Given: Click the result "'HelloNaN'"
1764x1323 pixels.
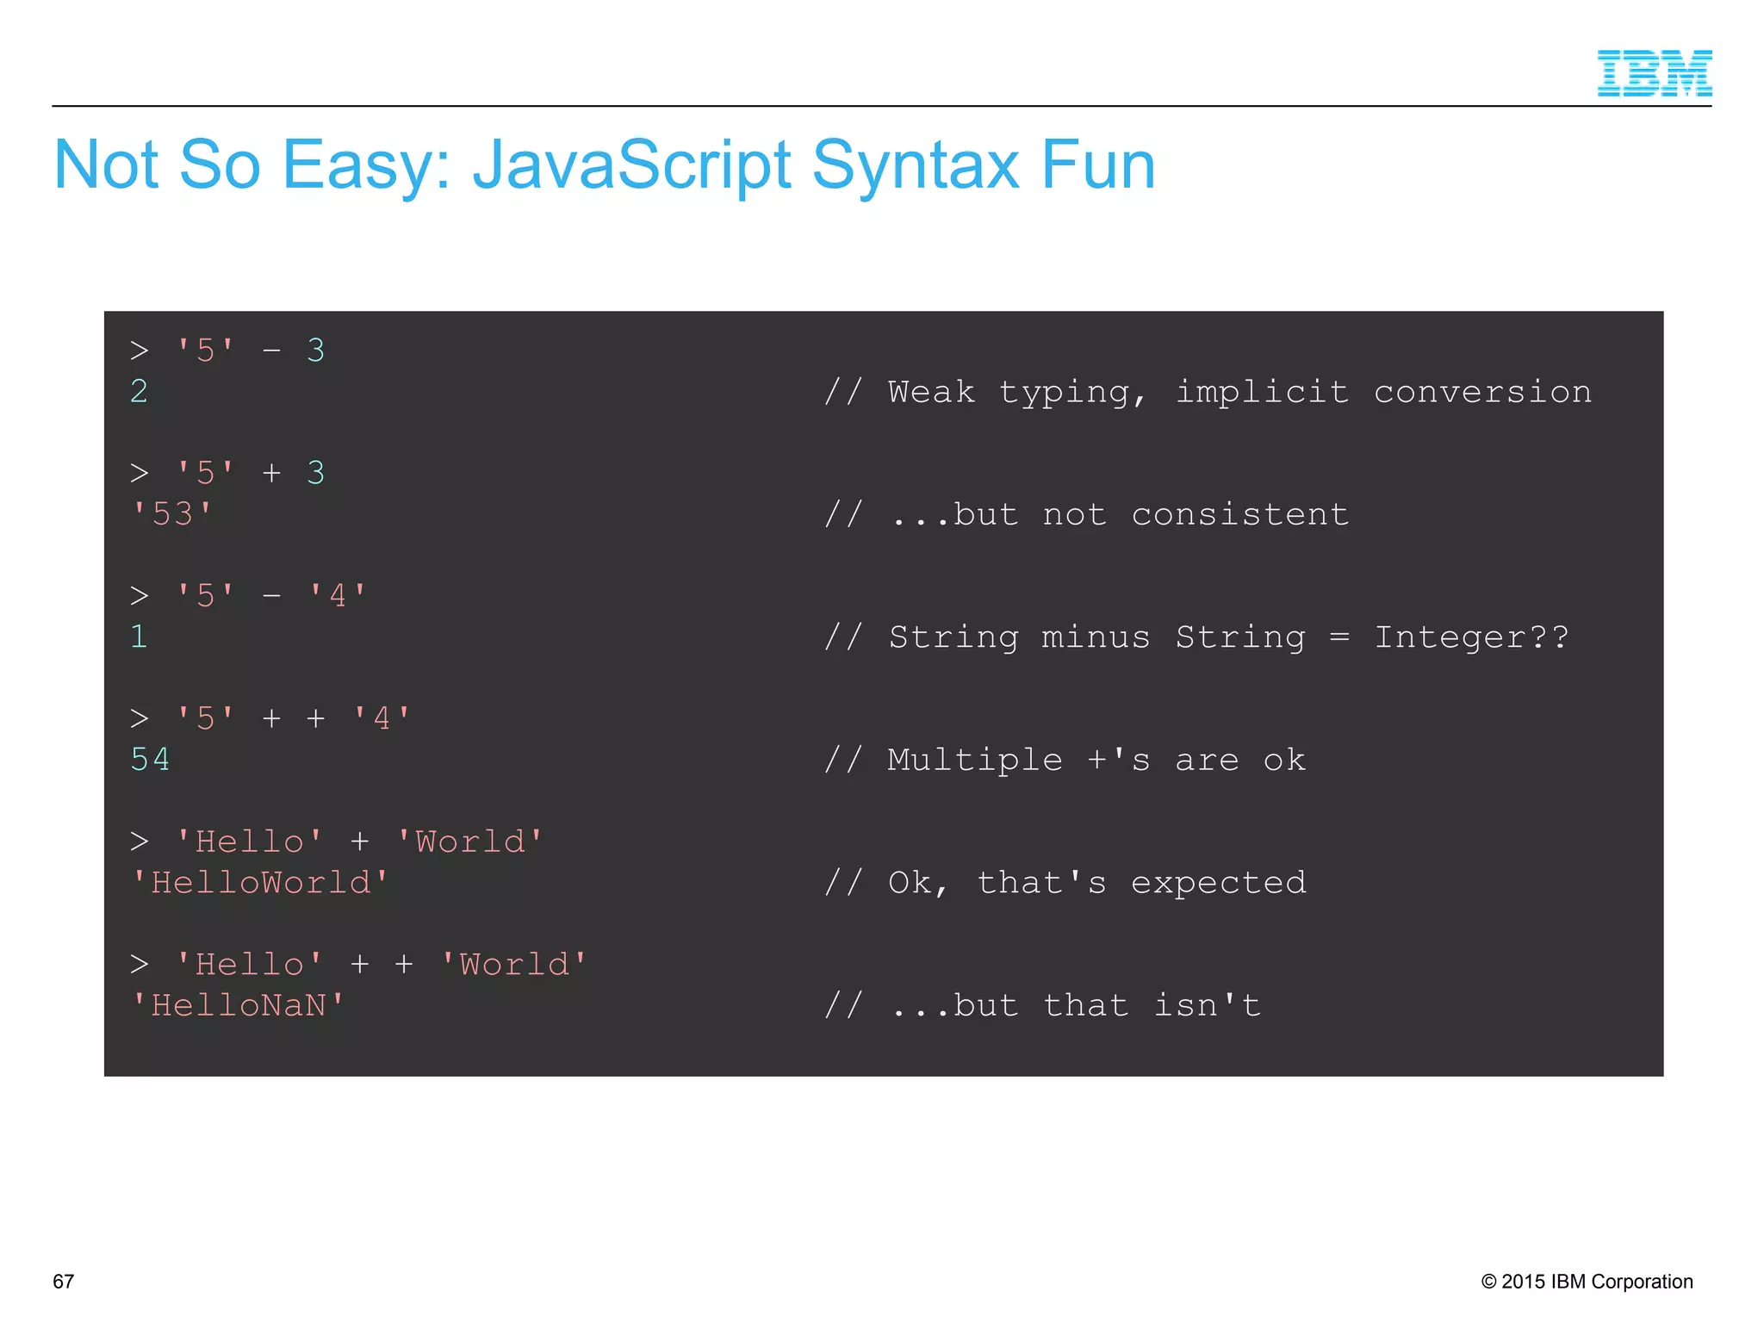Looking at the screenshot, I should click(238, 1005).
